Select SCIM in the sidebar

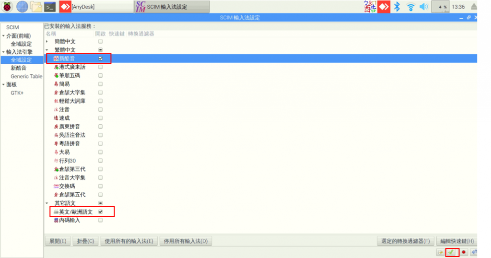12,27
